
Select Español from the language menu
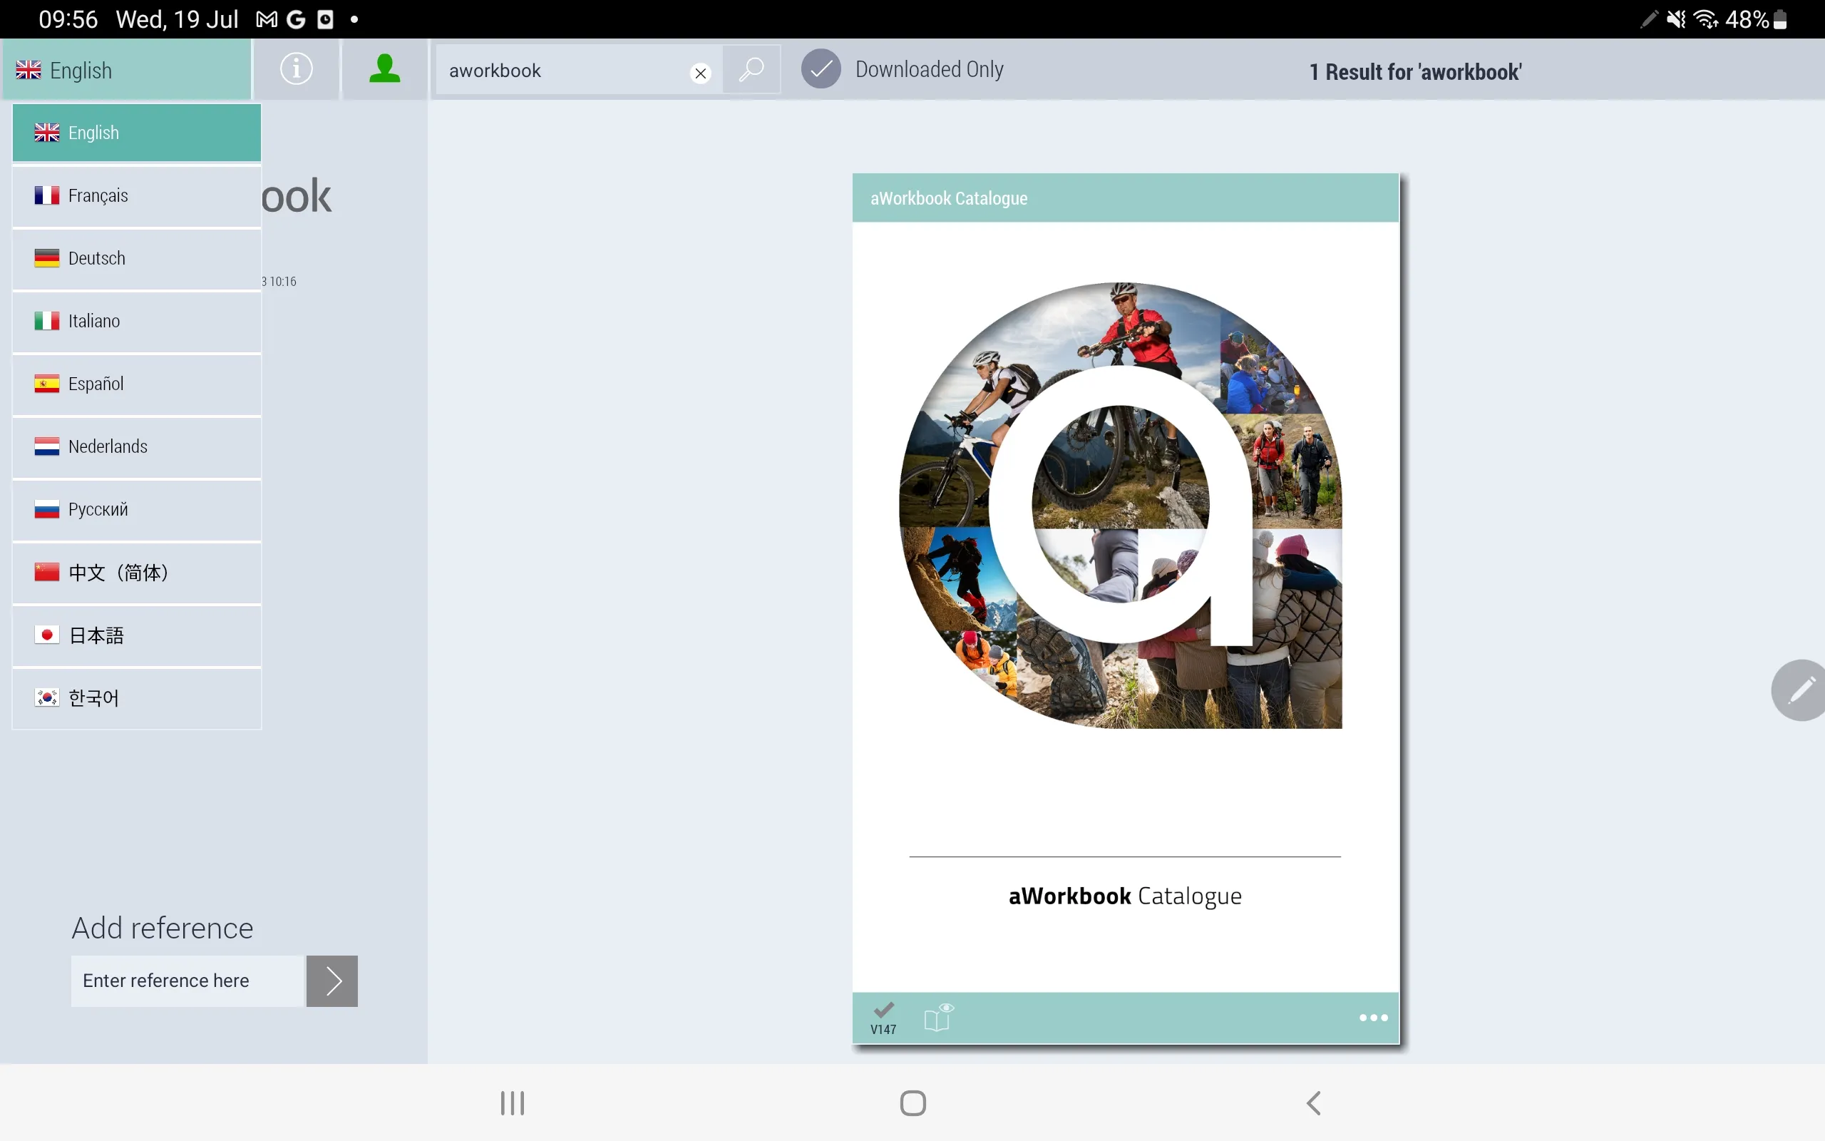(x=137, y=384)
